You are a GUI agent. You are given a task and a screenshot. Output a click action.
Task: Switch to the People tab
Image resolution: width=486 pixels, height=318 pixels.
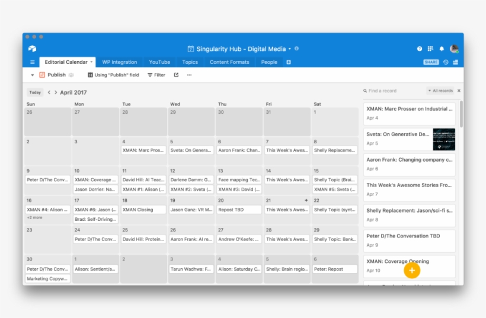click(x=269, y=62)
